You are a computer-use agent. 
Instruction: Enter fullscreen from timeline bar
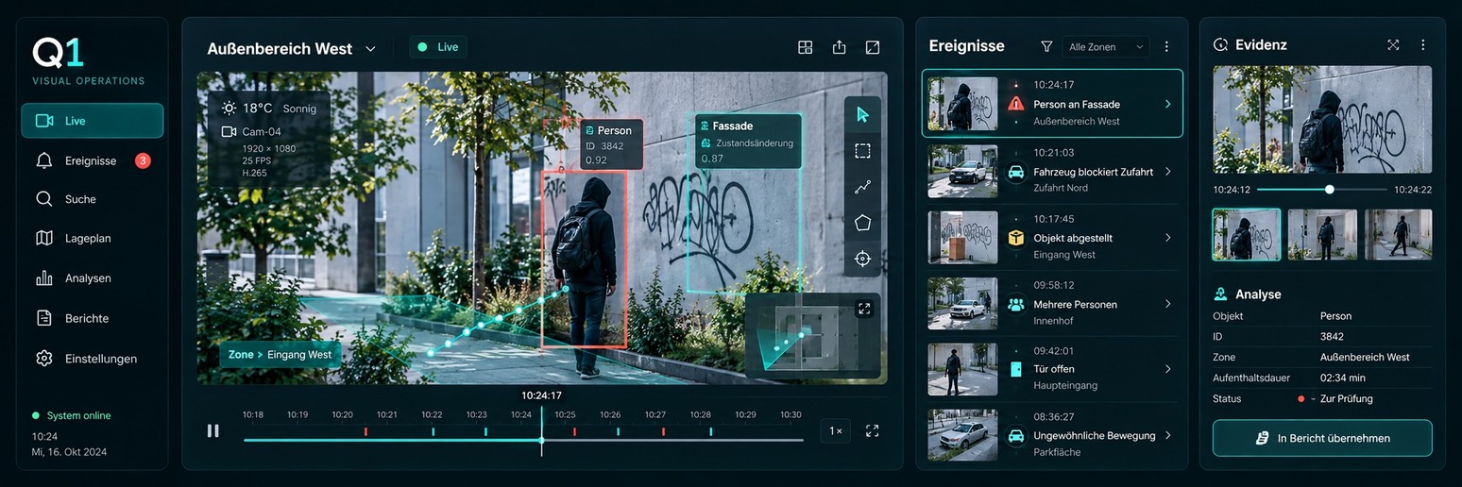[x=873, y=430]
